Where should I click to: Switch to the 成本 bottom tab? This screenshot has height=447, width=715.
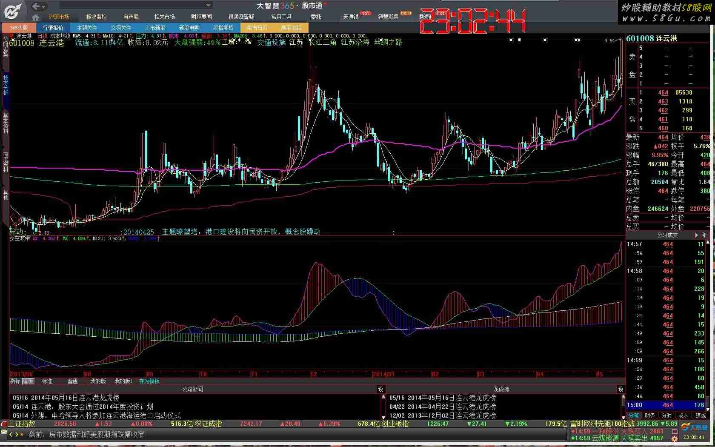683,415
